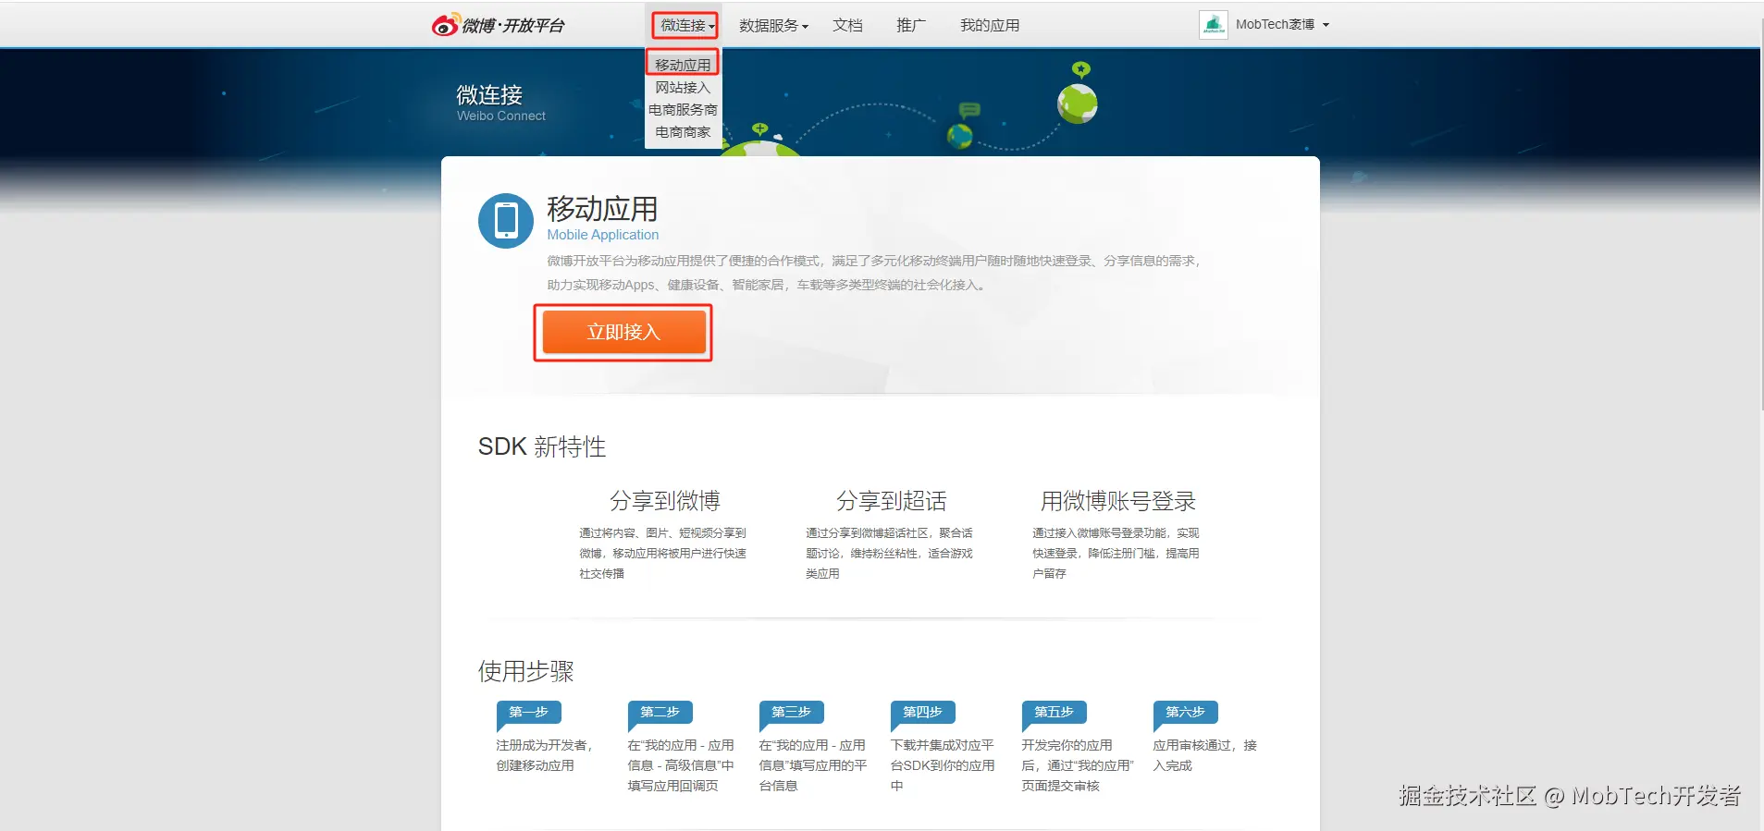Click the 第一步 step label
This screenshot has height=831, width=1764.
pyautogui.click(x=528, y=712)
